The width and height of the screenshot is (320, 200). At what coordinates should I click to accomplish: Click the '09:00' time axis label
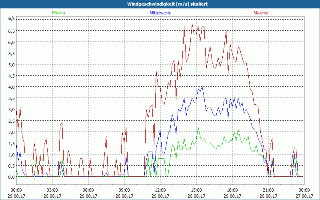124,190
